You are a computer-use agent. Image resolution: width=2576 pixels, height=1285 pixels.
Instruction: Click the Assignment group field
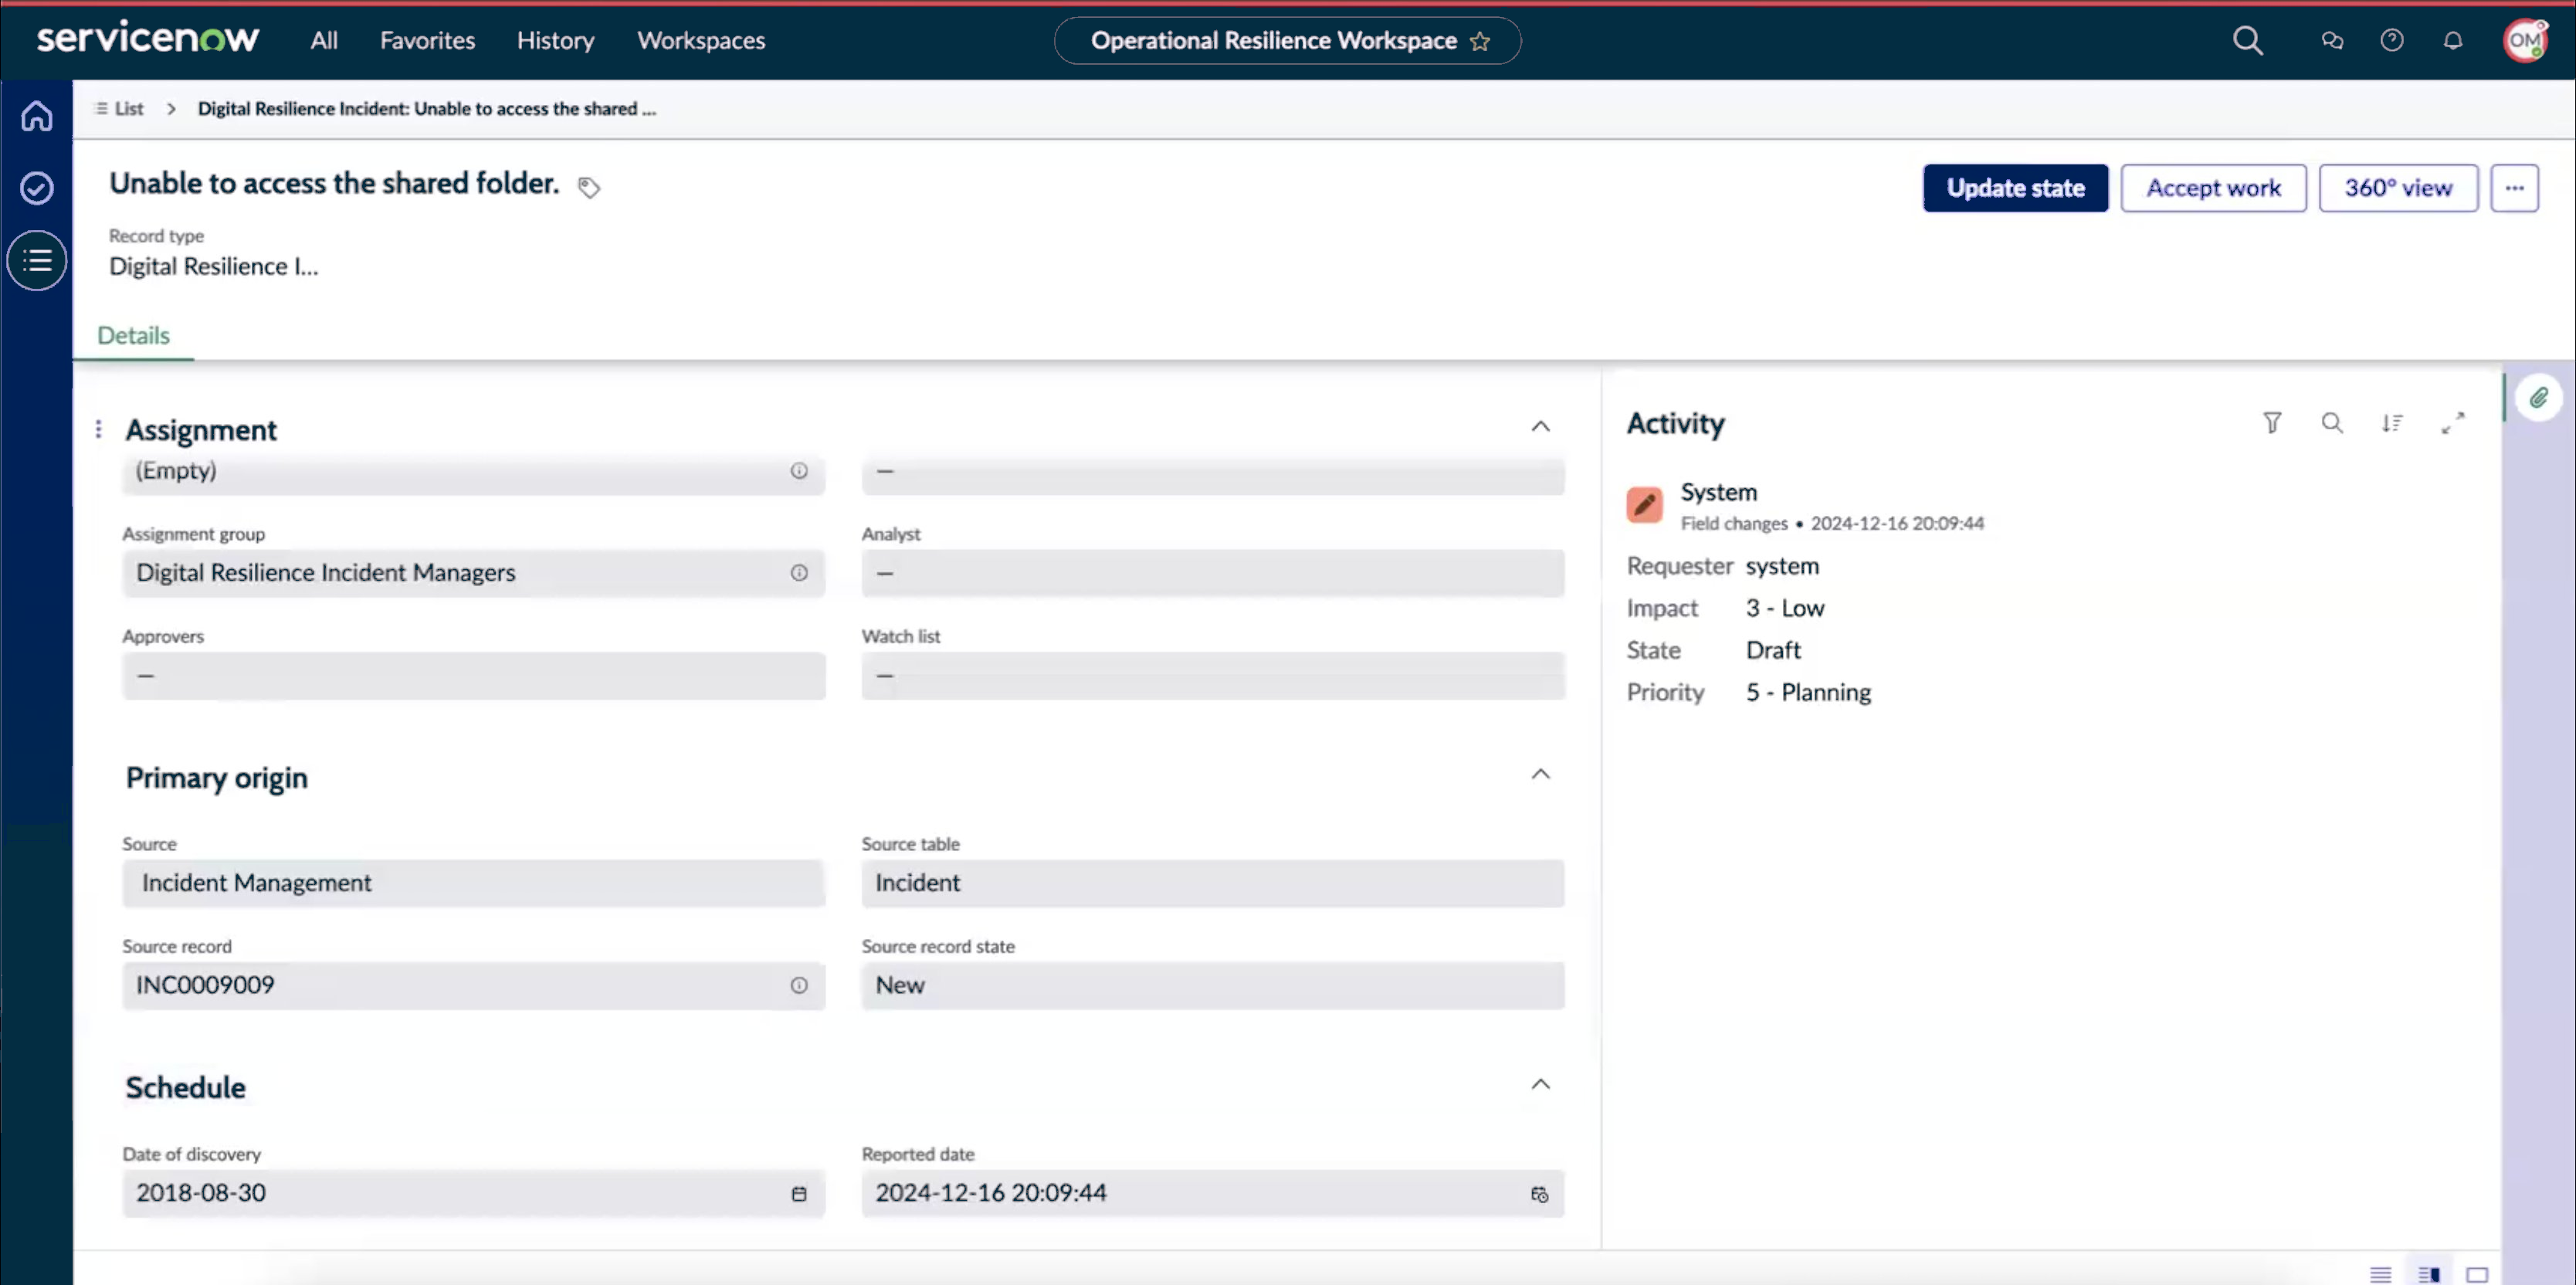pyautogui.click(x=473, y=573)
